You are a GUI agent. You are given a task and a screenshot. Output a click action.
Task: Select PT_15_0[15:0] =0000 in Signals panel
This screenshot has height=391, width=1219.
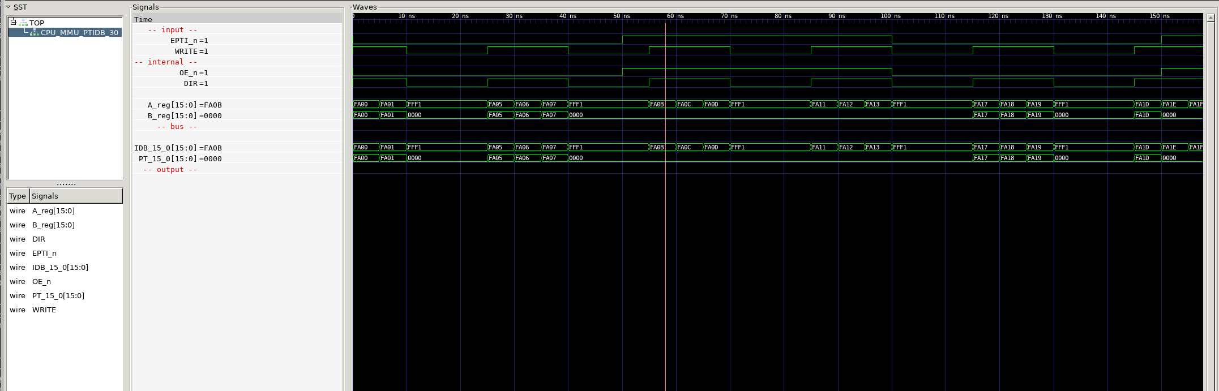pos(237,159)
